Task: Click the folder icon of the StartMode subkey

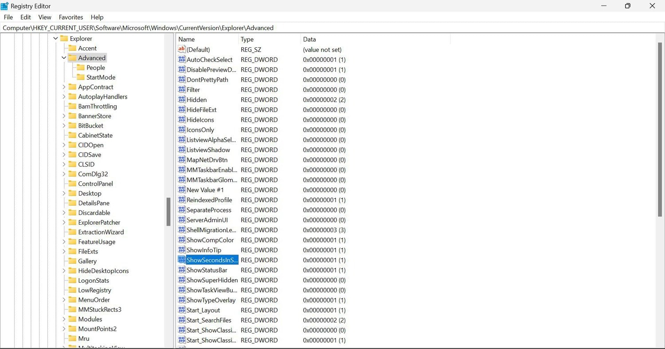Action: click(x=81, y=77)
